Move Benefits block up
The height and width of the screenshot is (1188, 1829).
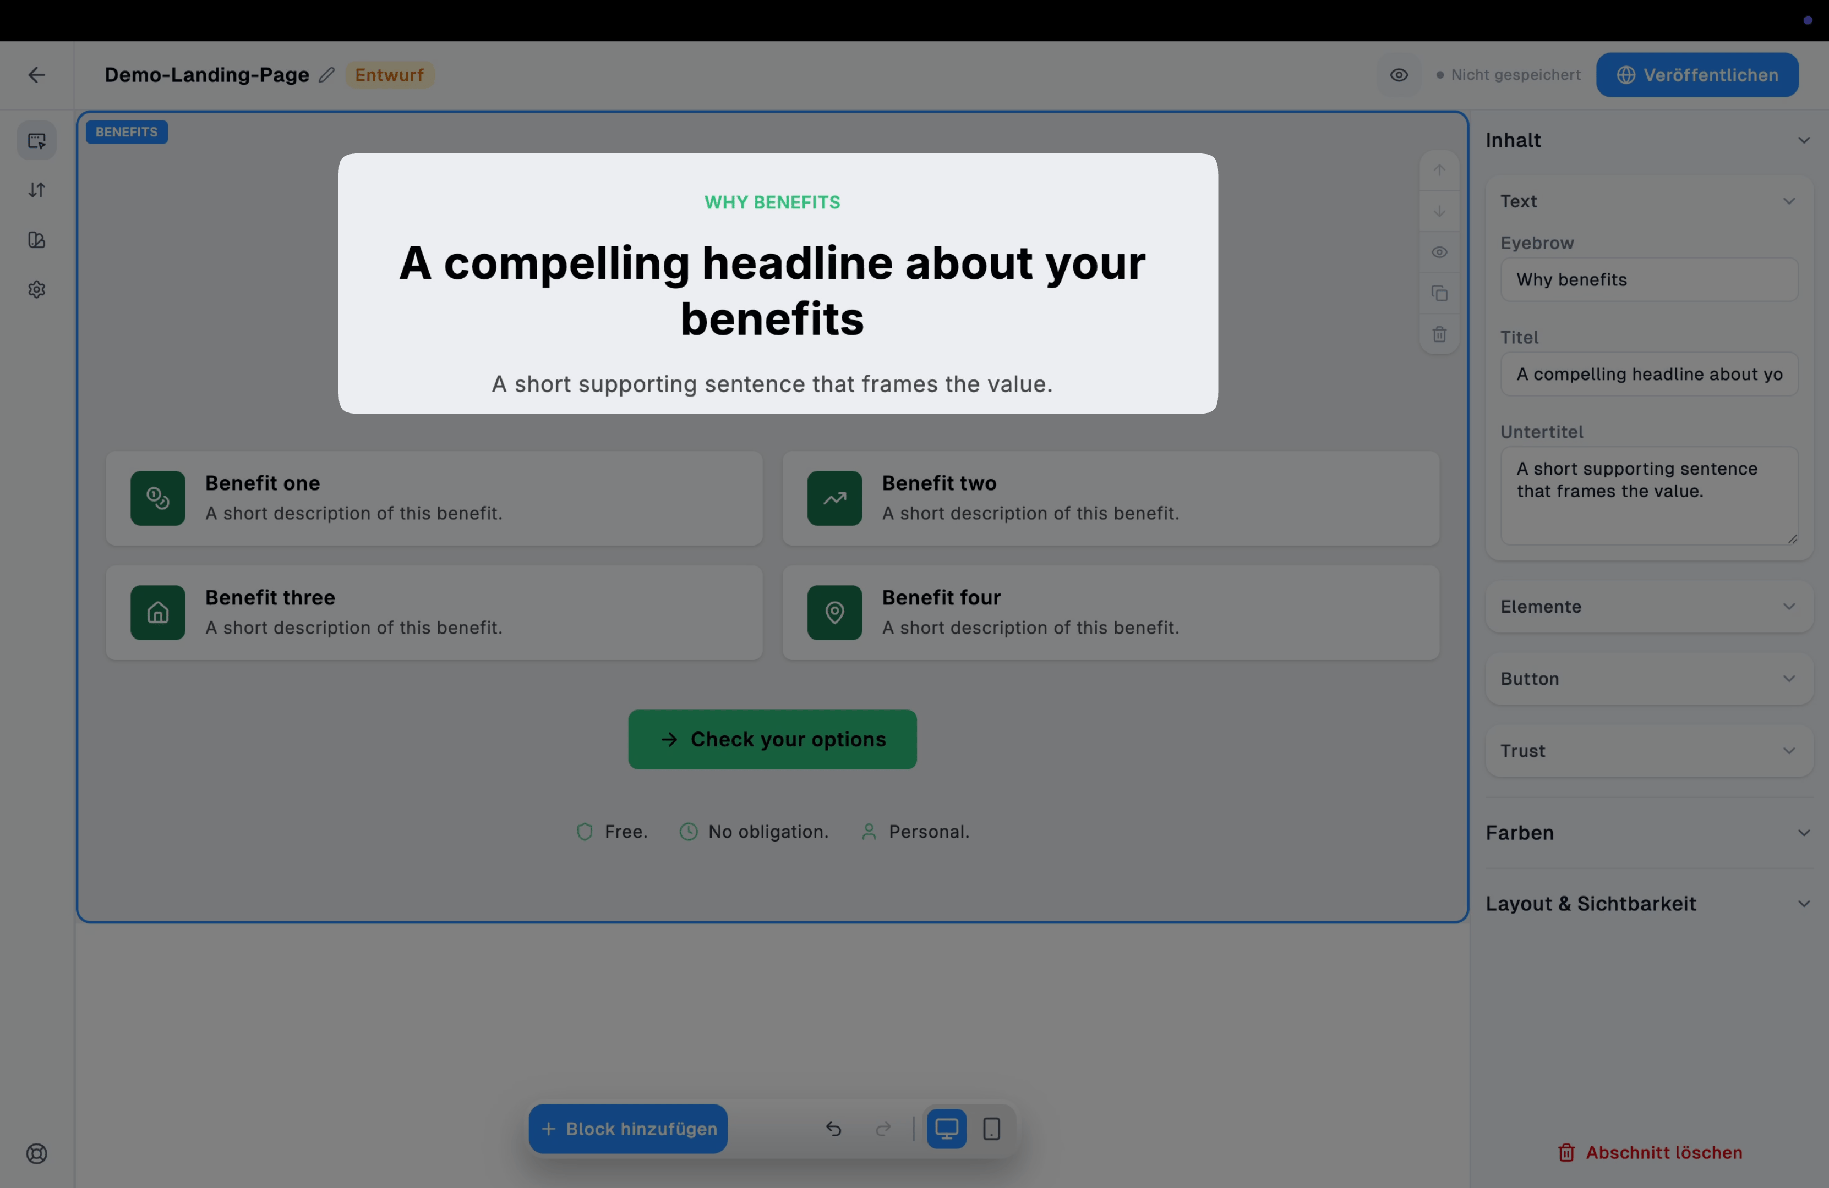pos(1439,170)
